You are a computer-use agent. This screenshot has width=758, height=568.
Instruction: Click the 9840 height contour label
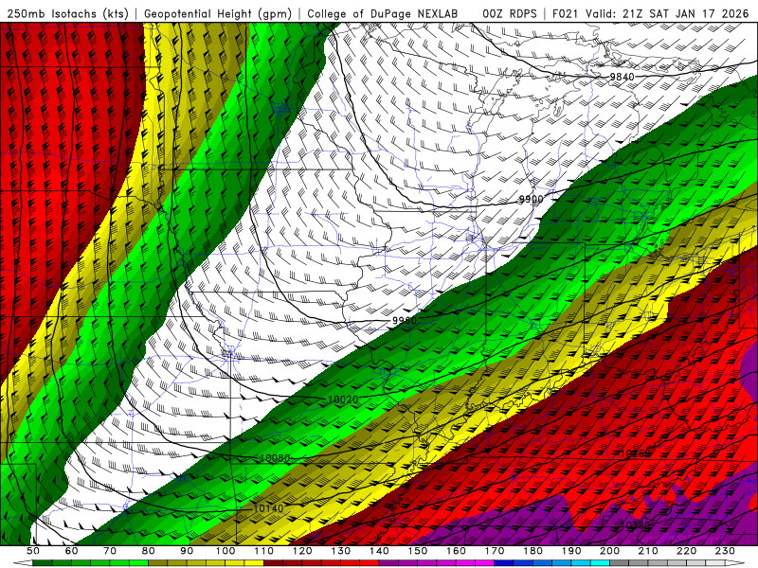(622, 77)
